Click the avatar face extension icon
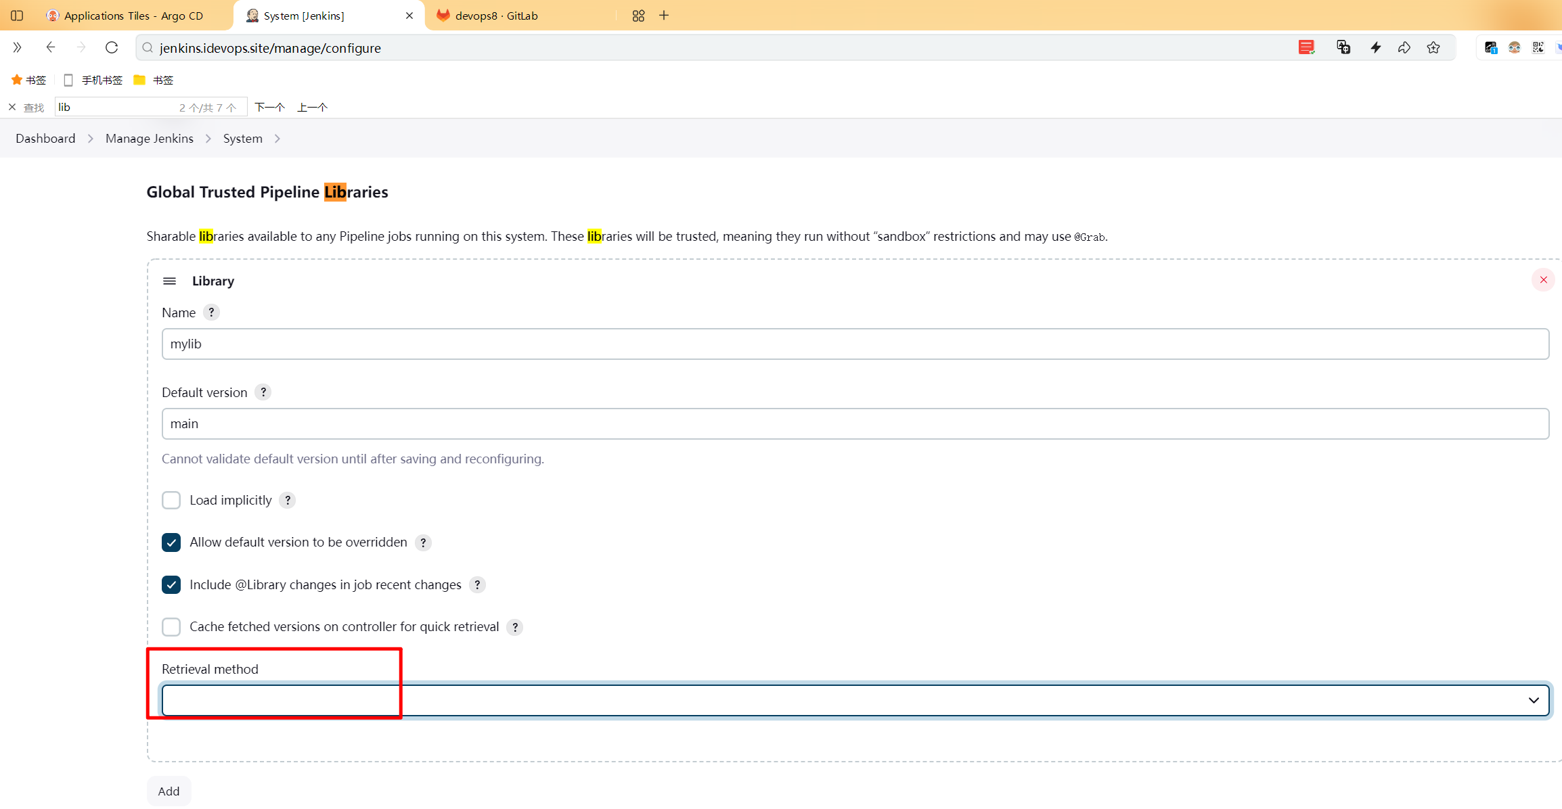This screenshot has width=1562, height=809. pos(1515,47)
